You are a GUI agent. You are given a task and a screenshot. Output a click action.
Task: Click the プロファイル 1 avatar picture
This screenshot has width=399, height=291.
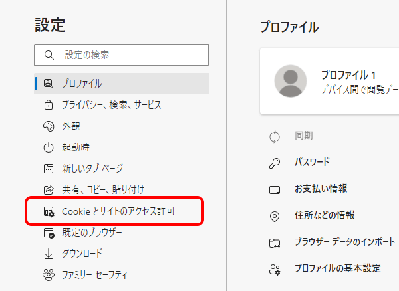click(291, 81)
